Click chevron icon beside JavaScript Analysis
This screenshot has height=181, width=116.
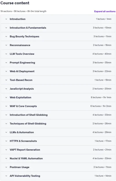tap(6, 89)
